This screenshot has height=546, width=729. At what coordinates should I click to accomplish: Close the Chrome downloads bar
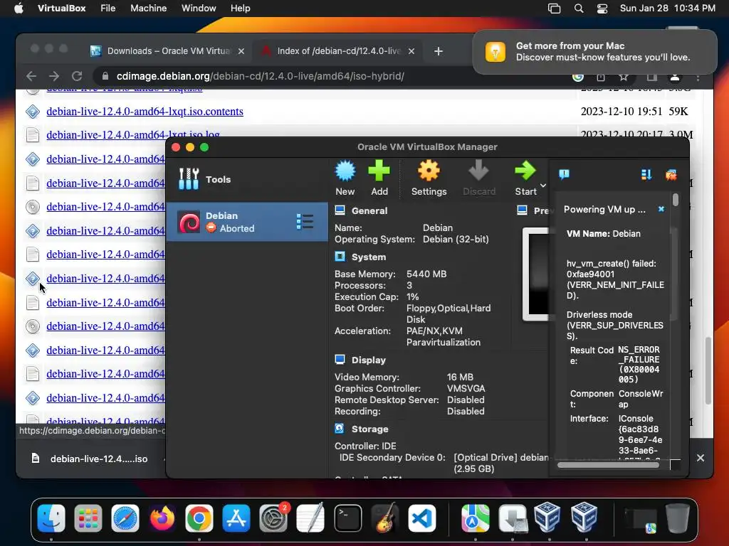701,458
